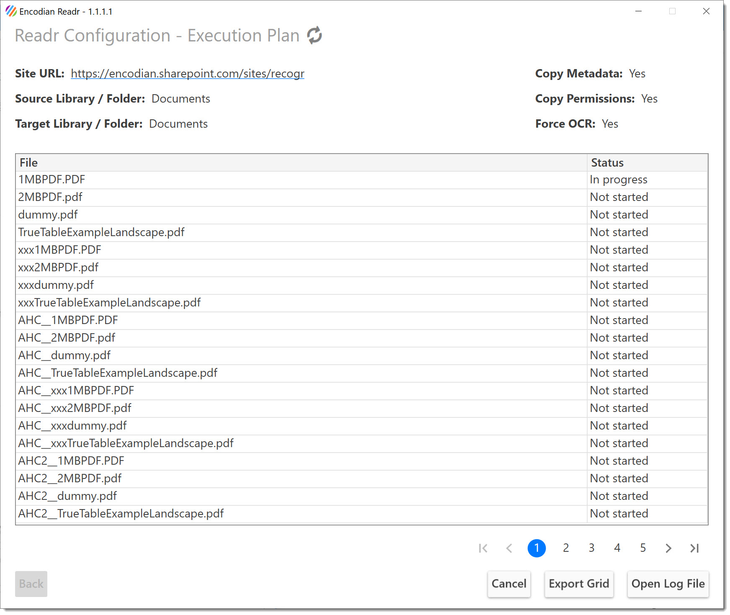Select the AHC__xxx1MBPDF.PDF row

point(361,391)
